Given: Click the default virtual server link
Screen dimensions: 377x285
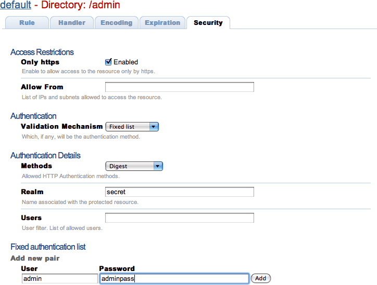Looking at the screenshot, I should pos(16,5).
